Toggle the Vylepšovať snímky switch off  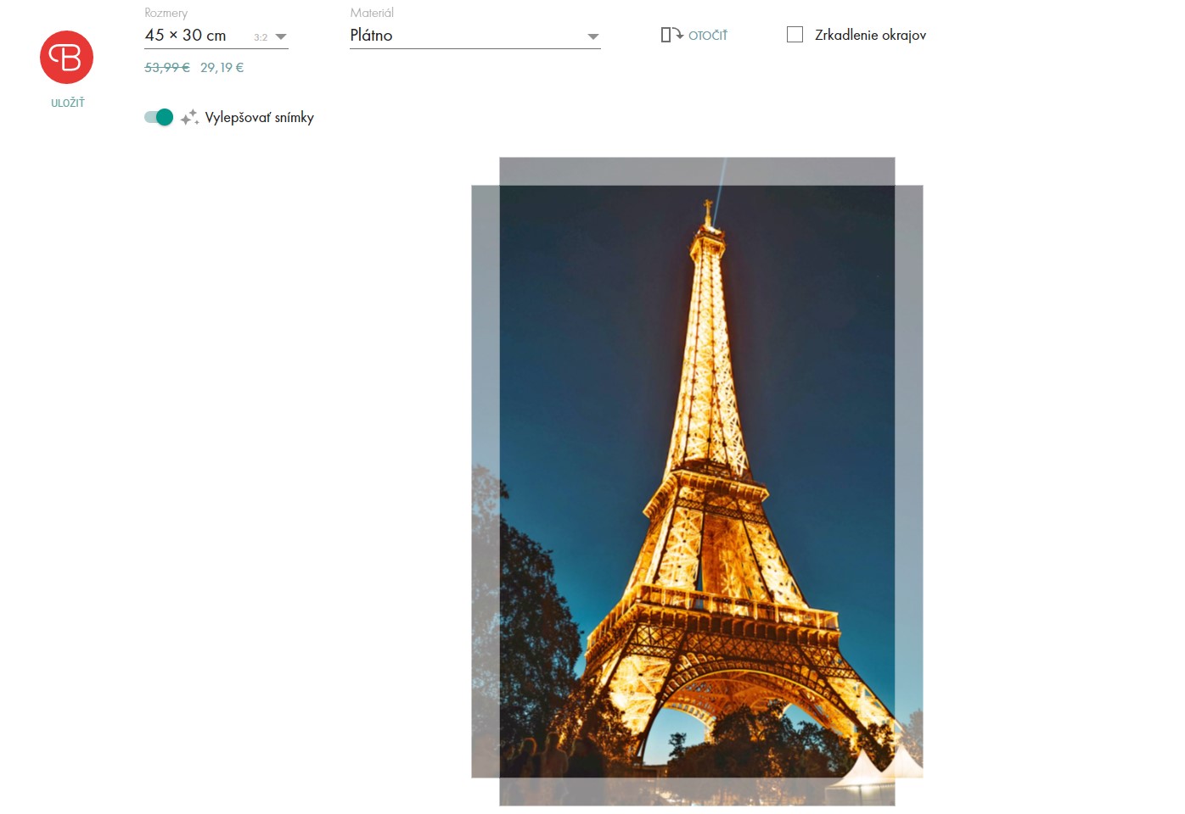tap(159, 117)
